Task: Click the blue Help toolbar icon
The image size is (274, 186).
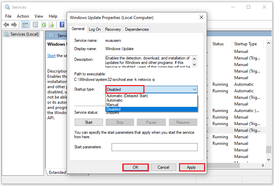Action: 62,25
